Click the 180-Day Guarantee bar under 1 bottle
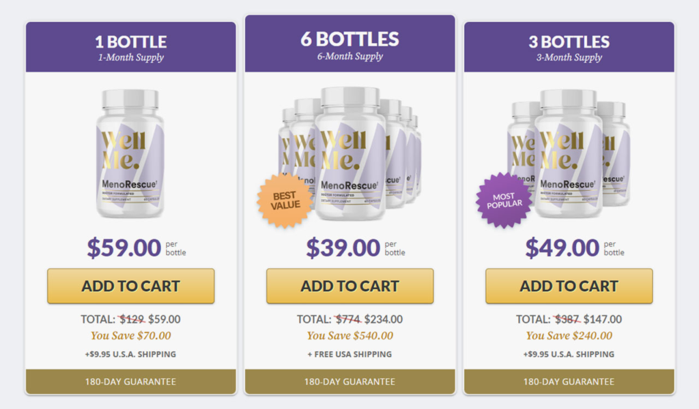This screenshot has height=409, width=699. click(x=130, y=382)
